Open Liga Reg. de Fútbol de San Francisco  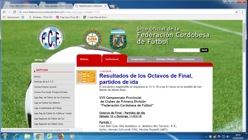tap(52, 97)
